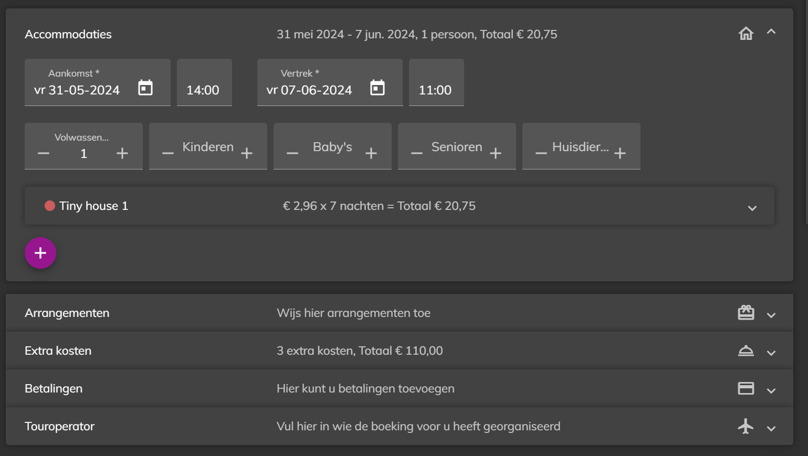Open the Aankomst date calendar picker

(x=145, y=88)
